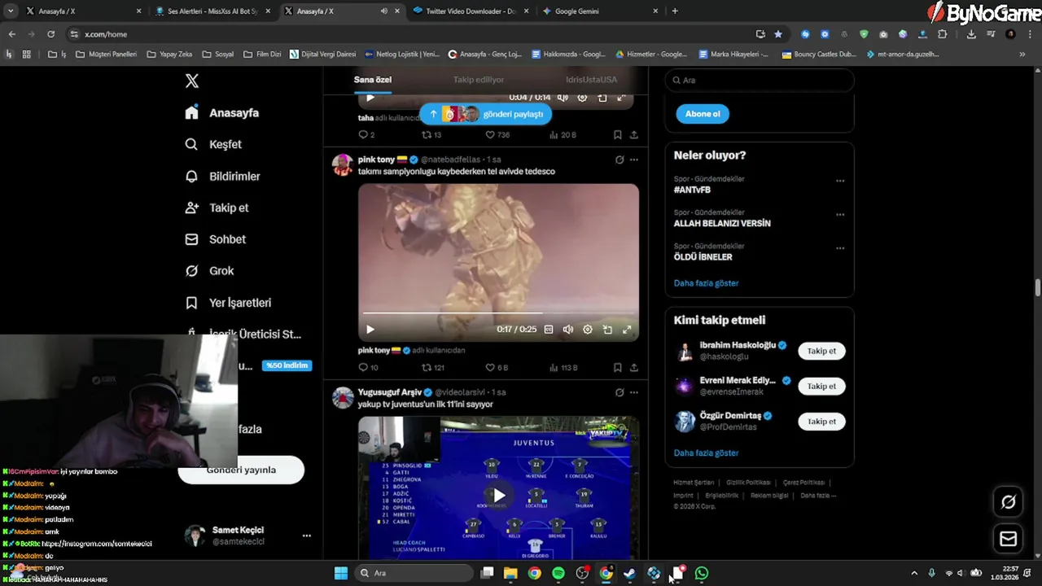Switch to Google Gemini browser tab

point(601,11)
